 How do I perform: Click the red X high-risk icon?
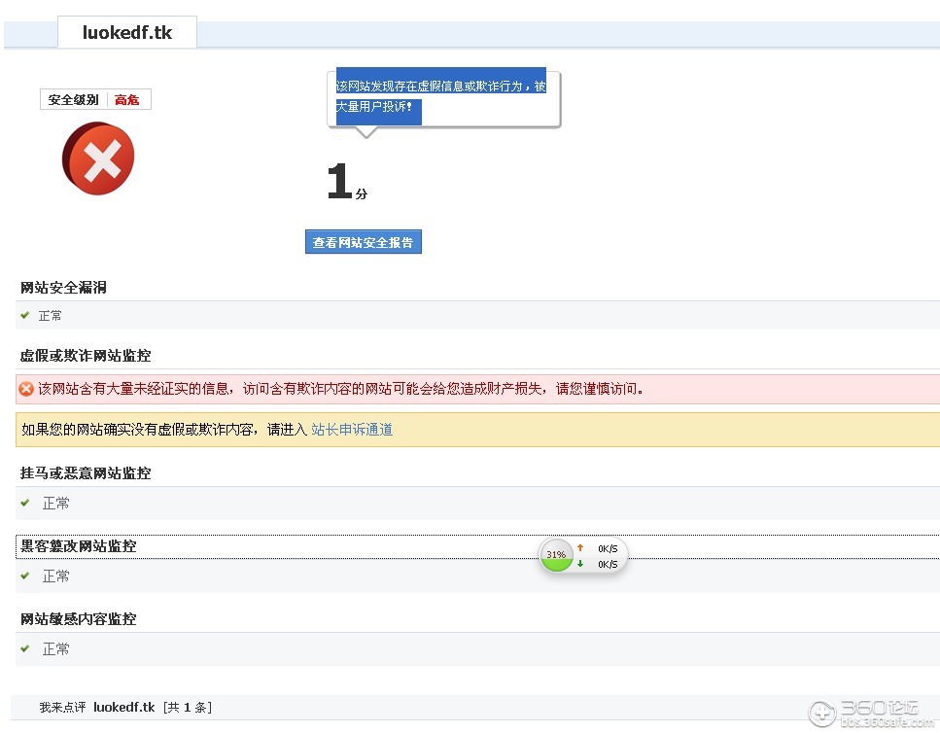pos(98,158)
